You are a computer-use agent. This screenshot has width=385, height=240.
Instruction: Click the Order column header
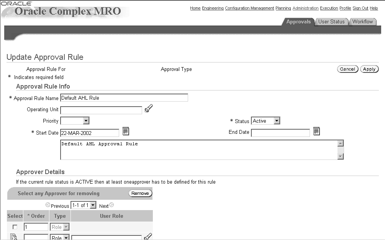click(36, 216)
